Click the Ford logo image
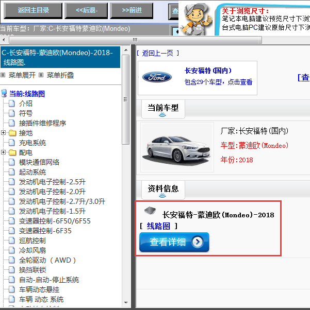 tap(157, 77)
